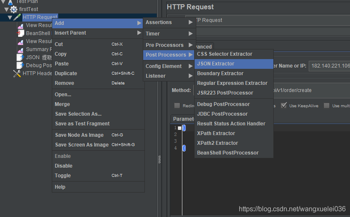Select the BeanShell element icon in tree

pyautogui.click(x=20, y=33)
